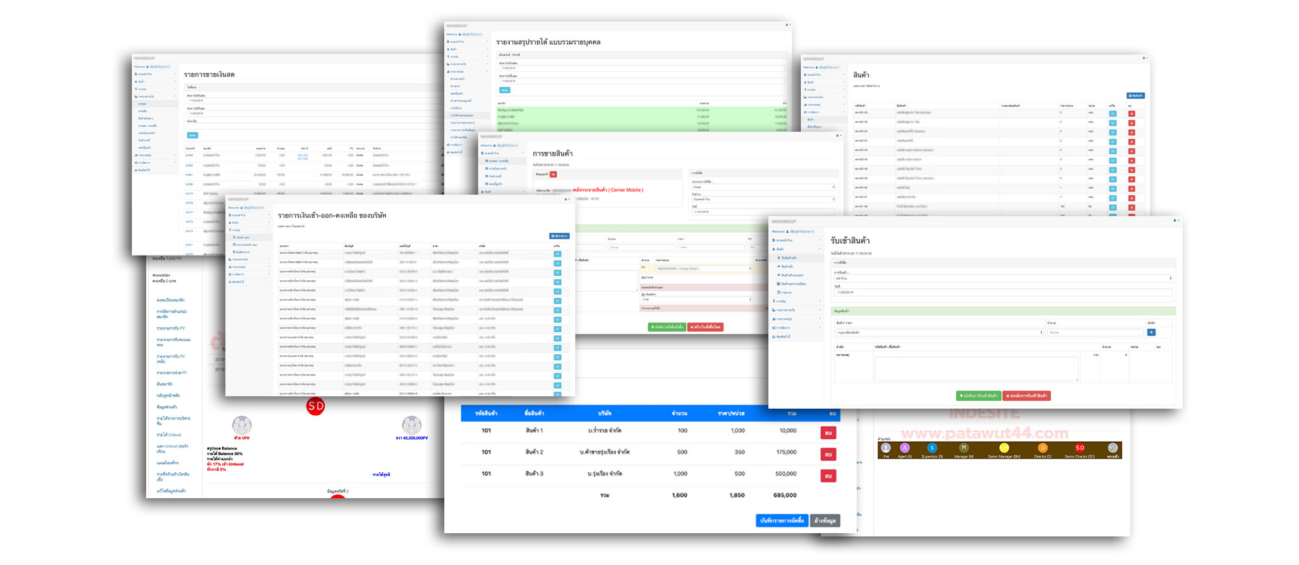Click the blue add button in bank list window
The height and width of the screenshot is (565, 1299).
(x=559, y=236)
